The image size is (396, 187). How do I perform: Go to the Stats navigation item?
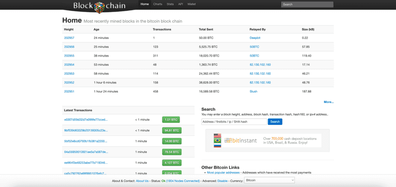170,4
